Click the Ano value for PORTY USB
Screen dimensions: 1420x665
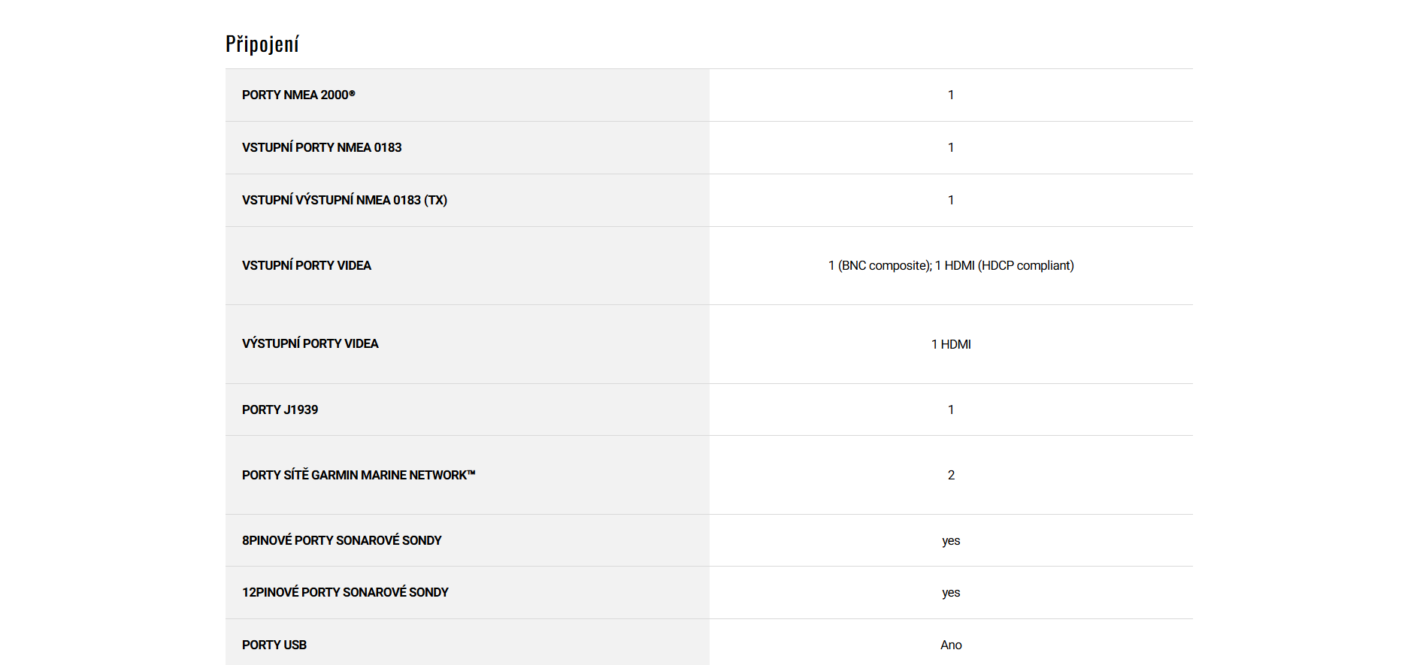[950, 645]
